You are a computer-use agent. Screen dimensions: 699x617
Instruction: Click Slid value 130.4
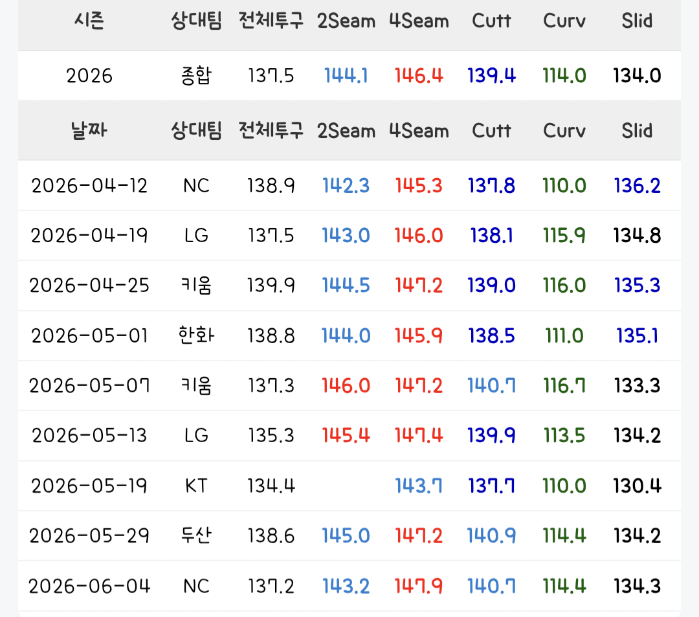[x=637, y=486]
